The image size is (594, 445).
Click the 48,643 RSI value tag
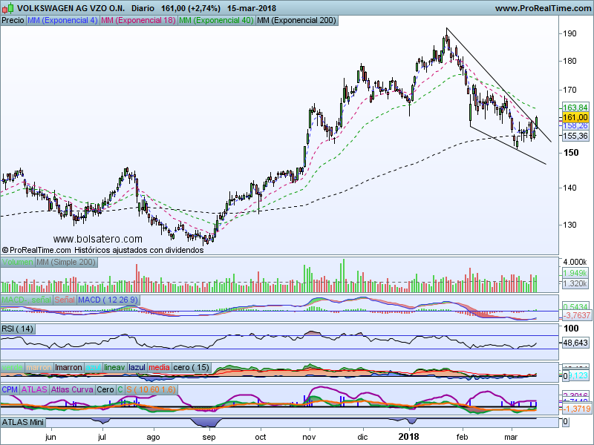point(575,343)
